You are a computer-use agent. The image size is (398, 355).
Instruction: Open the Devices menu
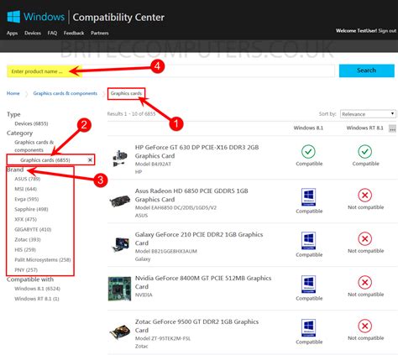click(x=33, y=33)
